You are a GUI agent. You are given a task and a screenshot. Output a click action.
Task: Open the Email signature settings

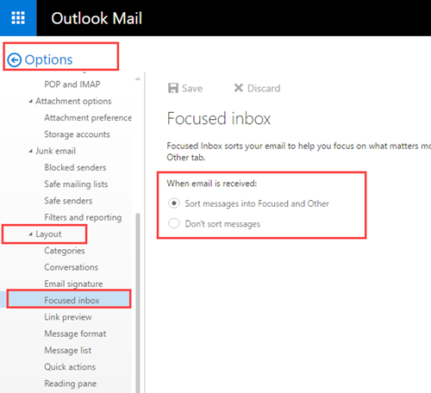tap(73, 284)
